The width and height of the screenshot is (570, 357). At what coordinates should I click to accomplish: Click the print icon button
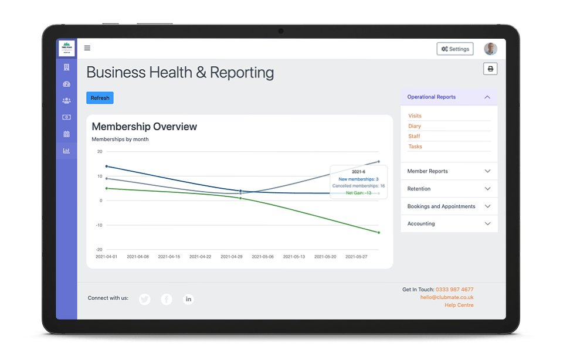[490, 69]
